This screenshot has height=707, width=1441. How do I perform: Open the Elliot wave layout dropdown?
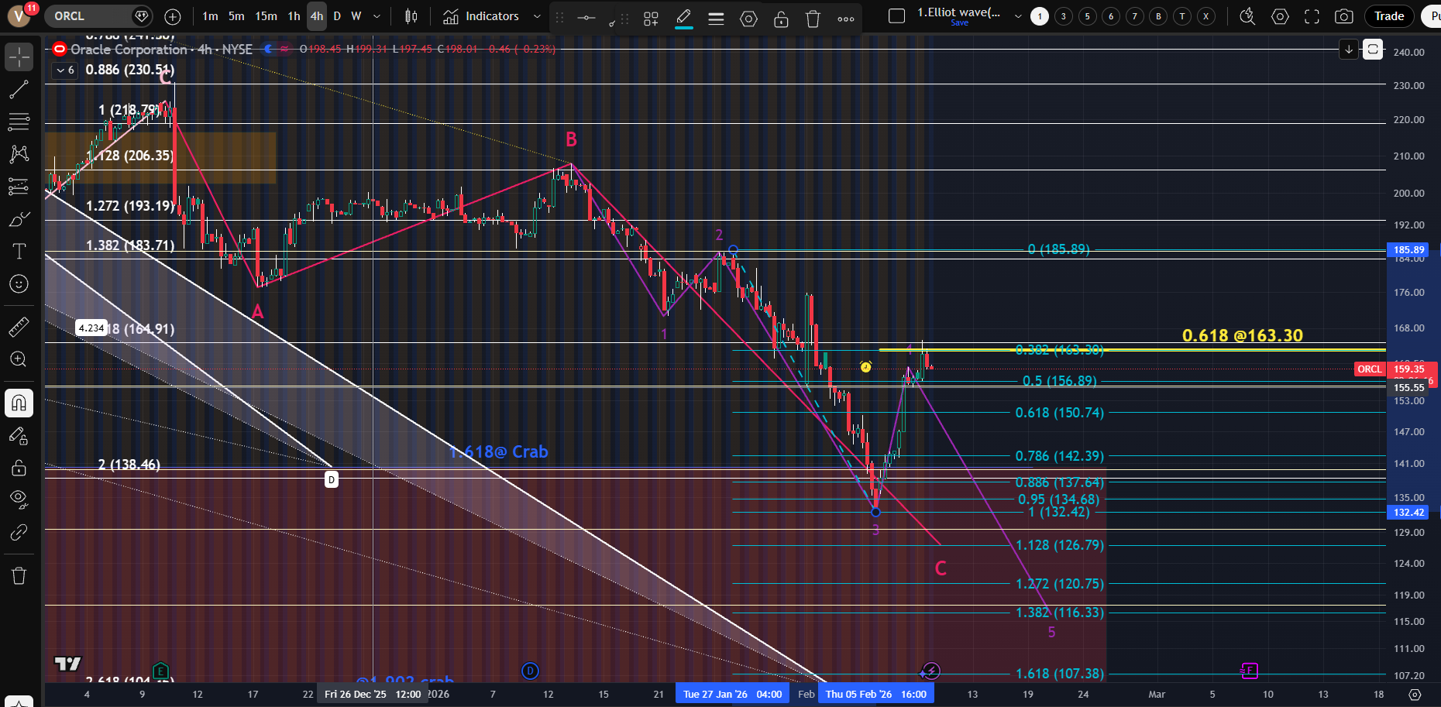point(1018,16)
